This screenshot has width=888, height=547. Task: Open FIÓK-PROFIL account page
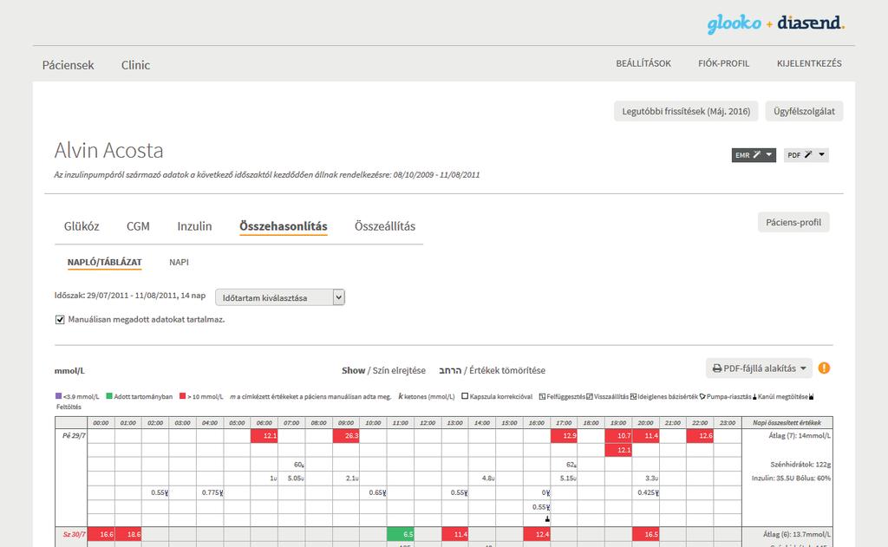pos(723,63)
